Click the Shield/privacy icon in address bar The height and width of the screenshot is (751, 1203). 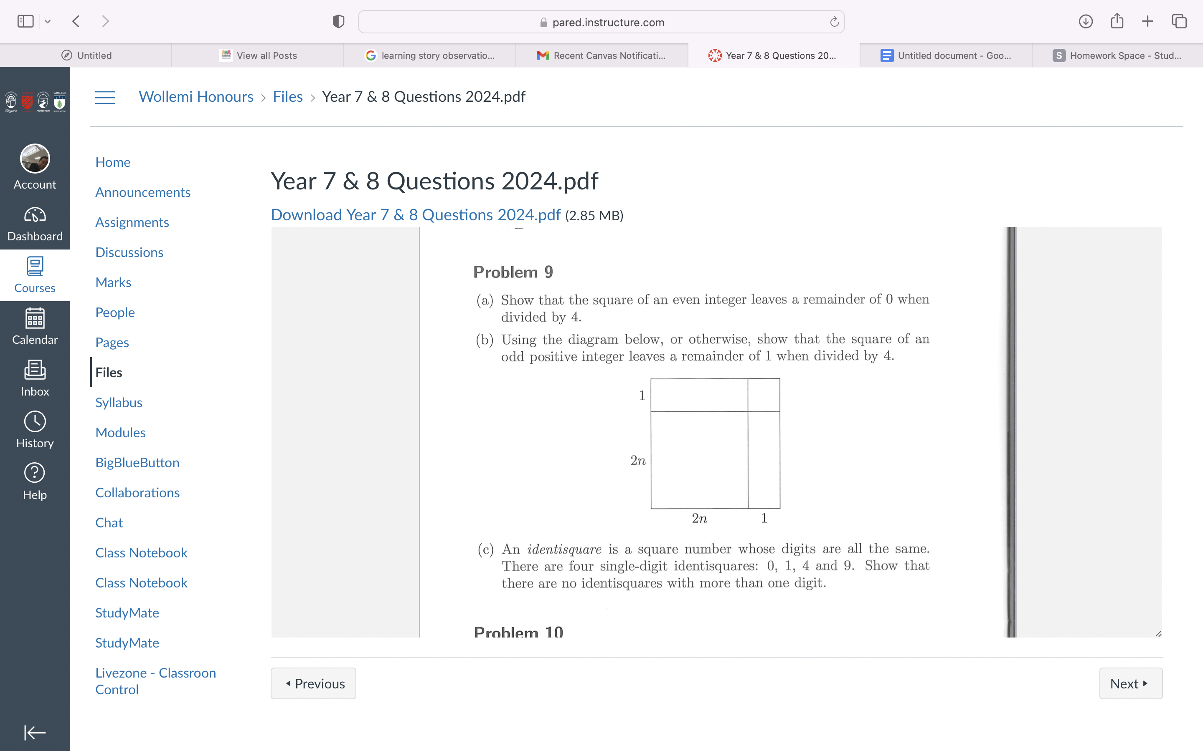339,22
